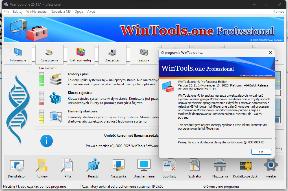
Task: Click the system uptime status bar entry
Action: click(x=123, y=186)
